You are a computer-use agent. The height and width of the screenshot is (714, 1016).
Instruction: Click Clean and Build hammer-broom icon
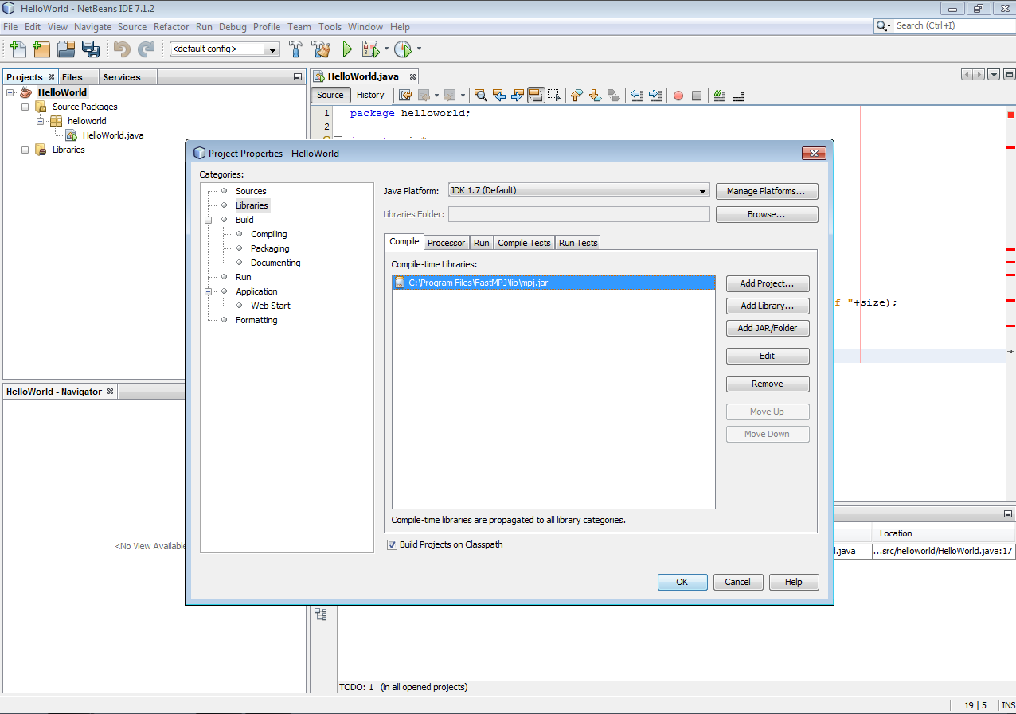click(321, 49)
